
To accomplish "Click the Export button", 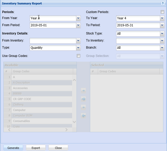I will click(36, 148).
